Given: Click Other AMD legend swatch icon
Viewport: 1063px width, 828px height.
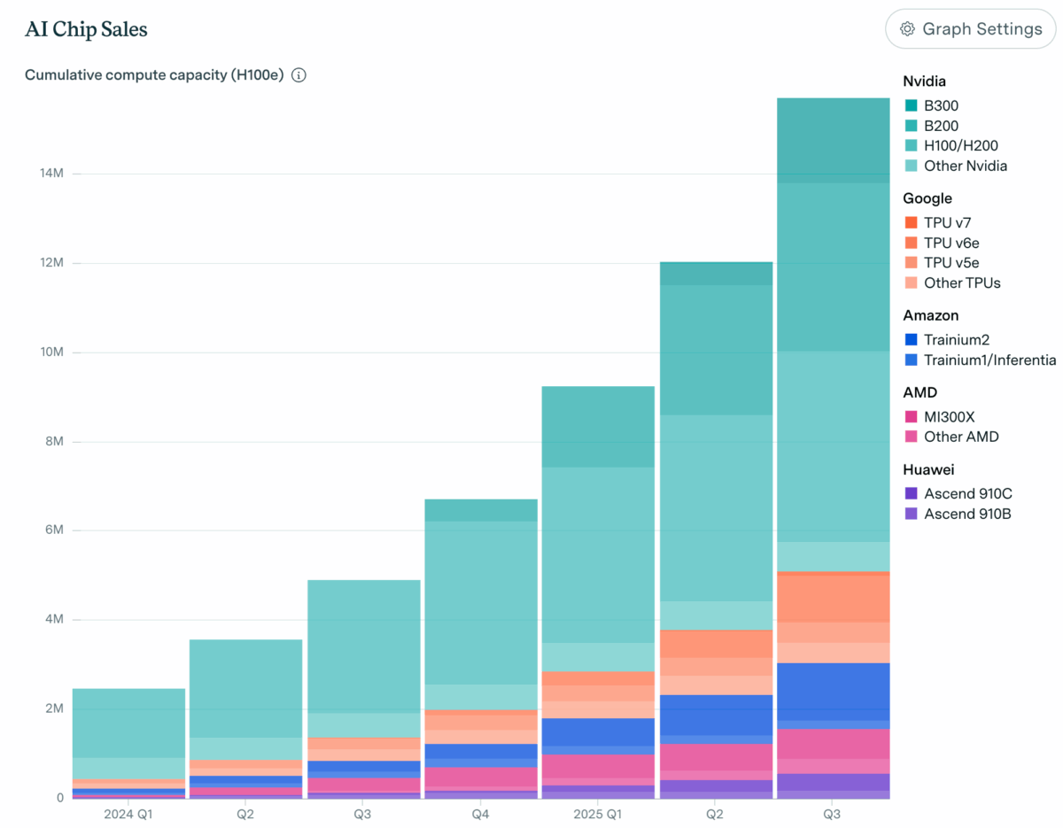Looking at the screenshot, I should click(x=912, y=437).
